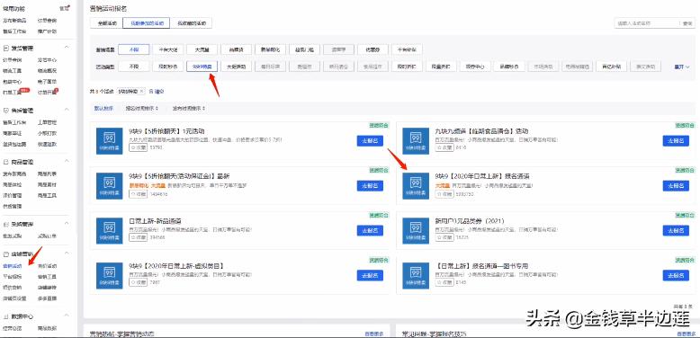Click the thumbnail icon of 临期食品清仓 activity
Image resolution: width=700 pixels, height=338 pixels.
416,141
